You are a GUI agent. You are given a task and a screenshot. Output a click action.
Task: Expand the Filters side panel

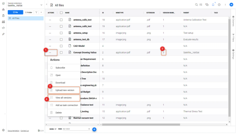coord(233,38)
